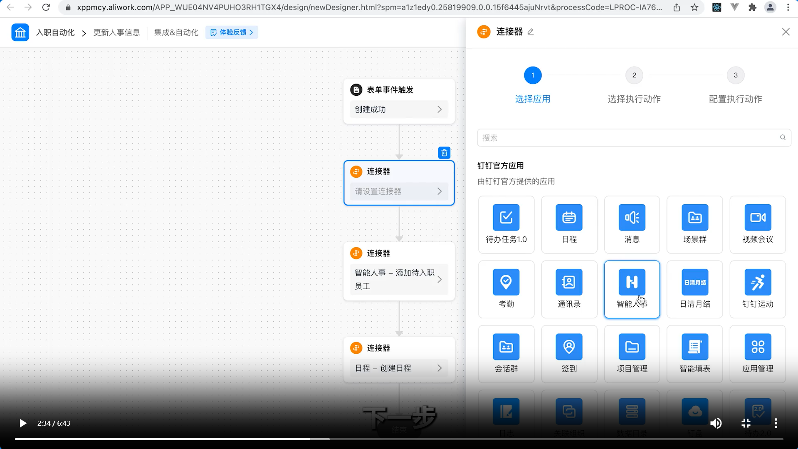This screenshot has height=449, width=798.
Task: Select the 待办任务1.0 app card
Action: point(506,225)
